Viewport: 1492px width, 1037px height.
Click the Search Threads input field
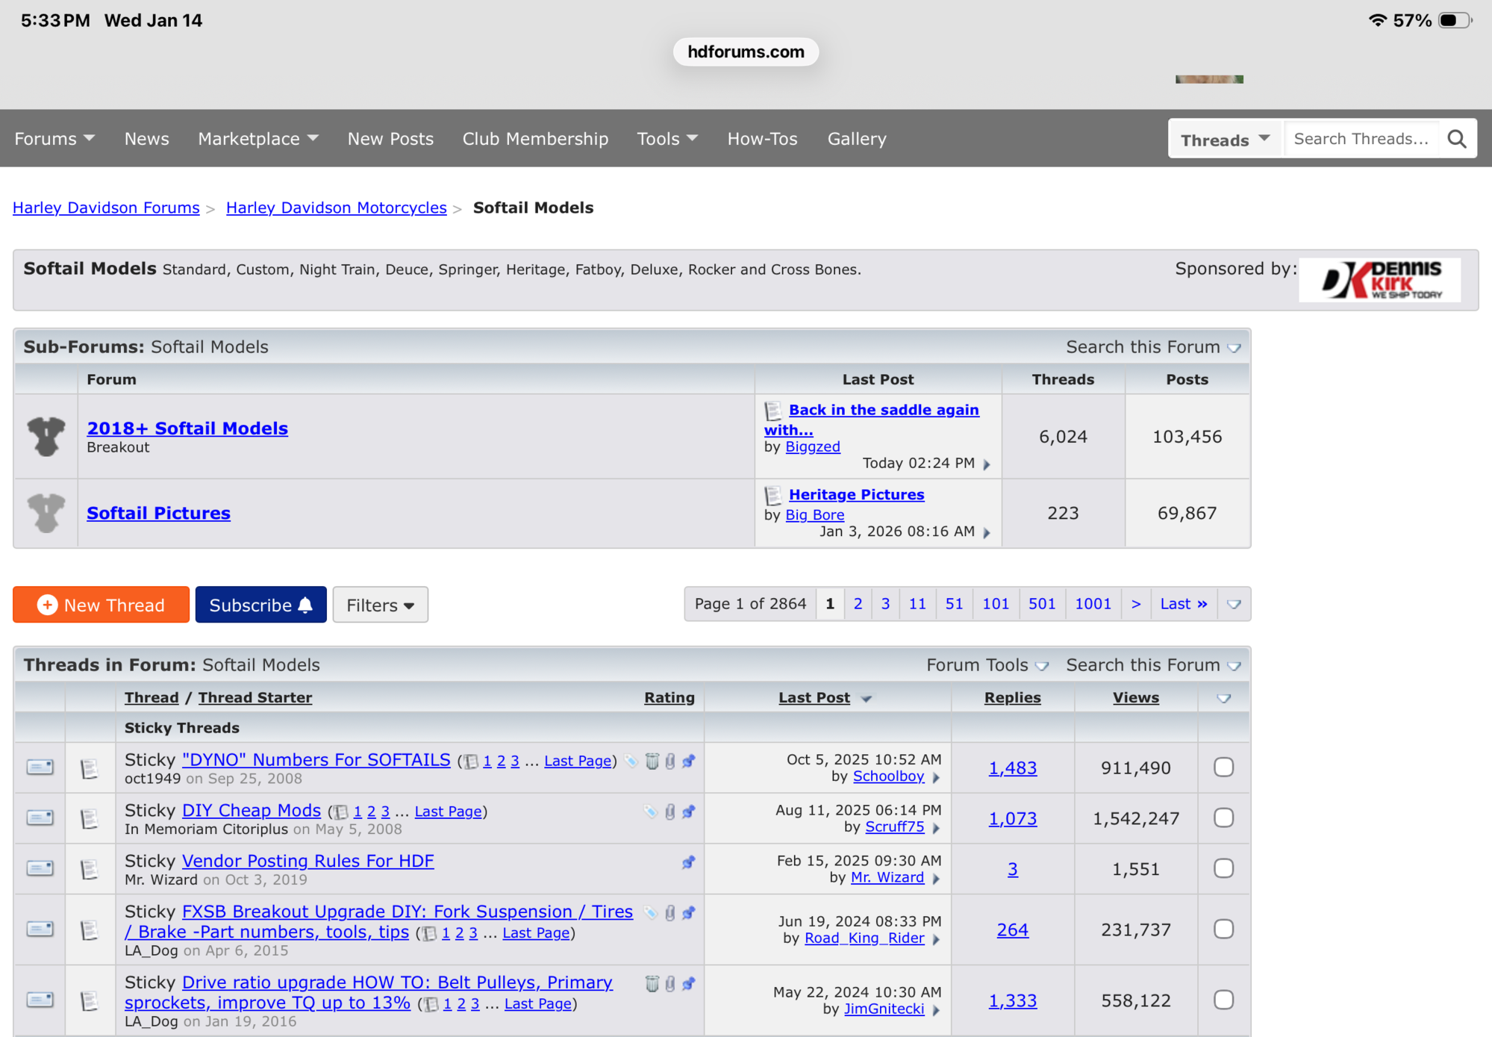tap(1361, 139)
